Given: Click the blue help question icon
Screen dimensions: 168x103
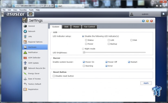Looking at the screenshot, I should [143, 21].
